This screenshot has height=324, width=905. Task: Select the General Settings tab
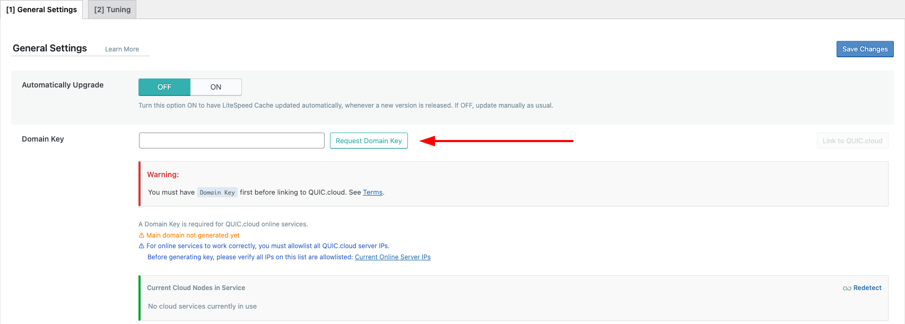click(x=41, y=10)
